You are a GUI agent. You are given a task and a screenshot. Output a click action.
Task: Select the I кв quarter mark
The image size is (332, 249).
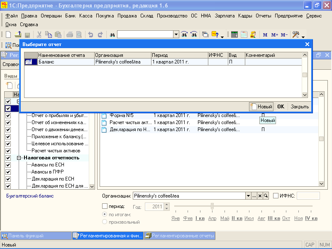(200, 218)
